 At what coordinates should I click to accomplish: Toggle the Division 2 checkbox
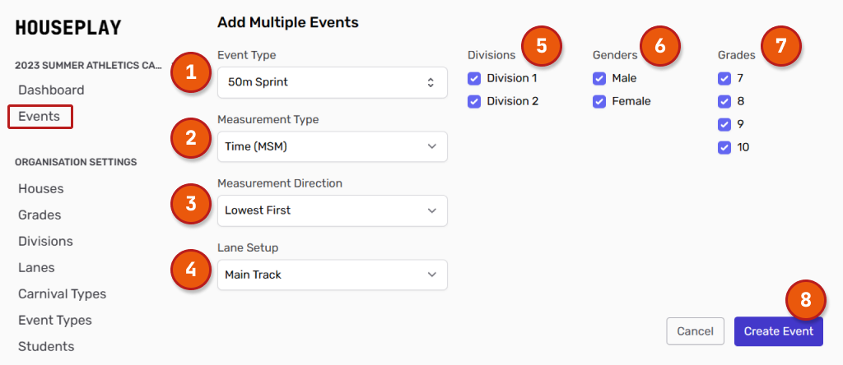[474, 102]
